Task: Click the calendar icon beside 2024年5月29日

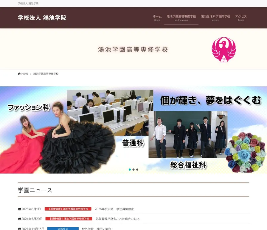Action: click(19, 219)
